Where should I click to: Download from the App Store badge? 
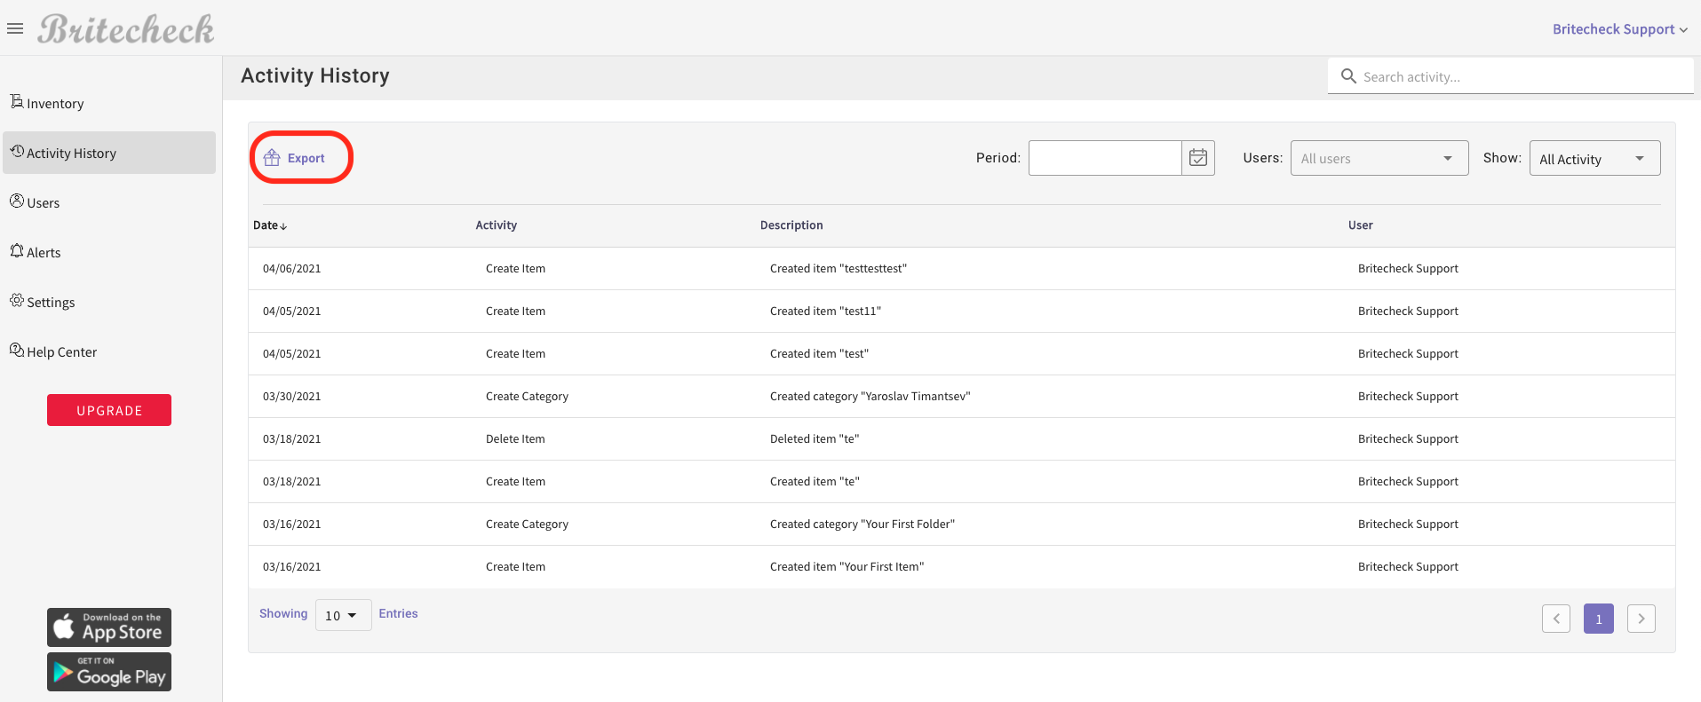point(109,627)
